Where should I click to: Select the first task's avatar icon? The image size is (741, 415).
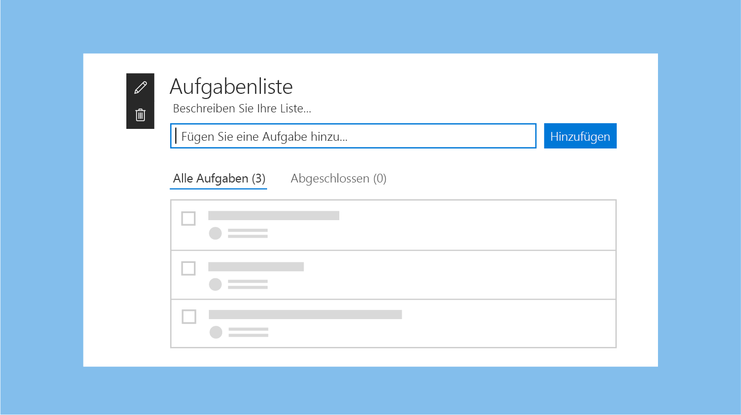[215, 234]
